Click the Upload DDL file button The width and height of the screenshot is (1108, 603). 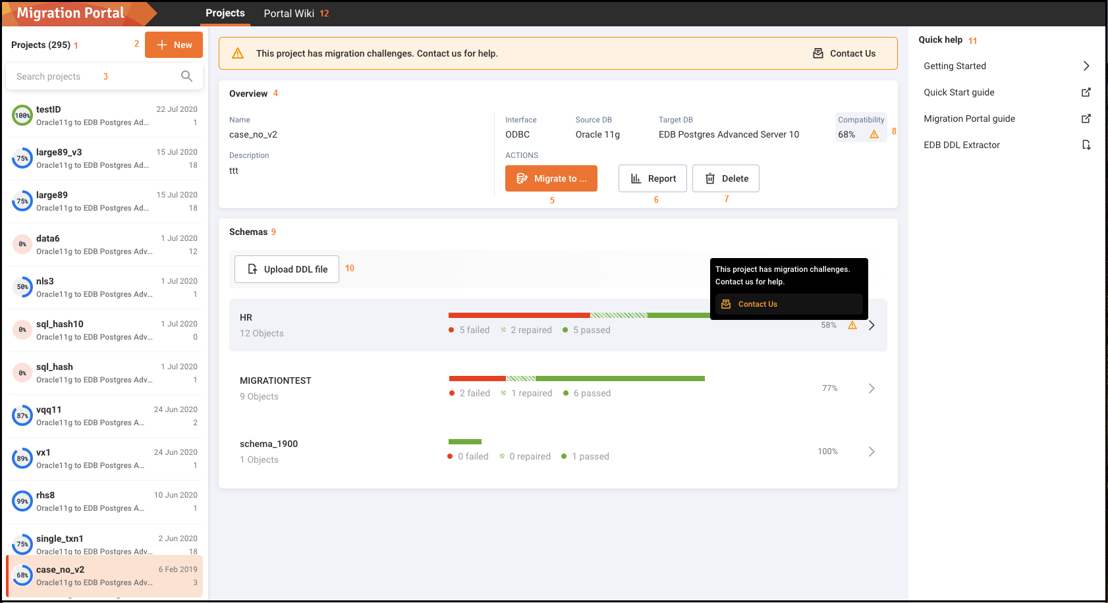[x=287, y=269]
